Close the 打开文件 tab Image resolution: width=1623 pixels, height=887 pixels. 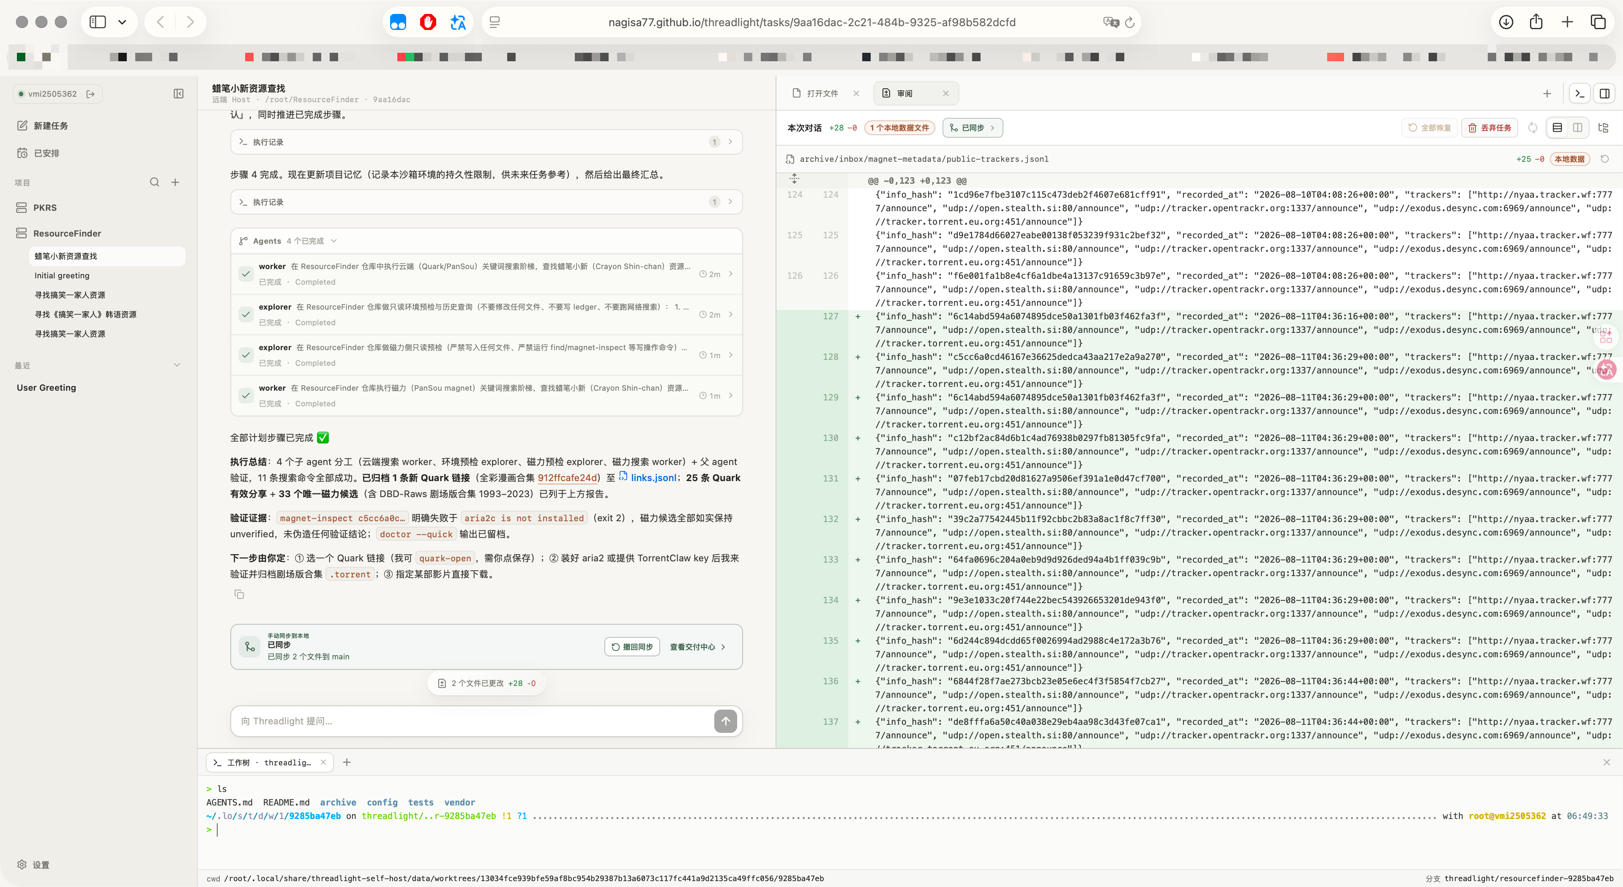(856, 94)
